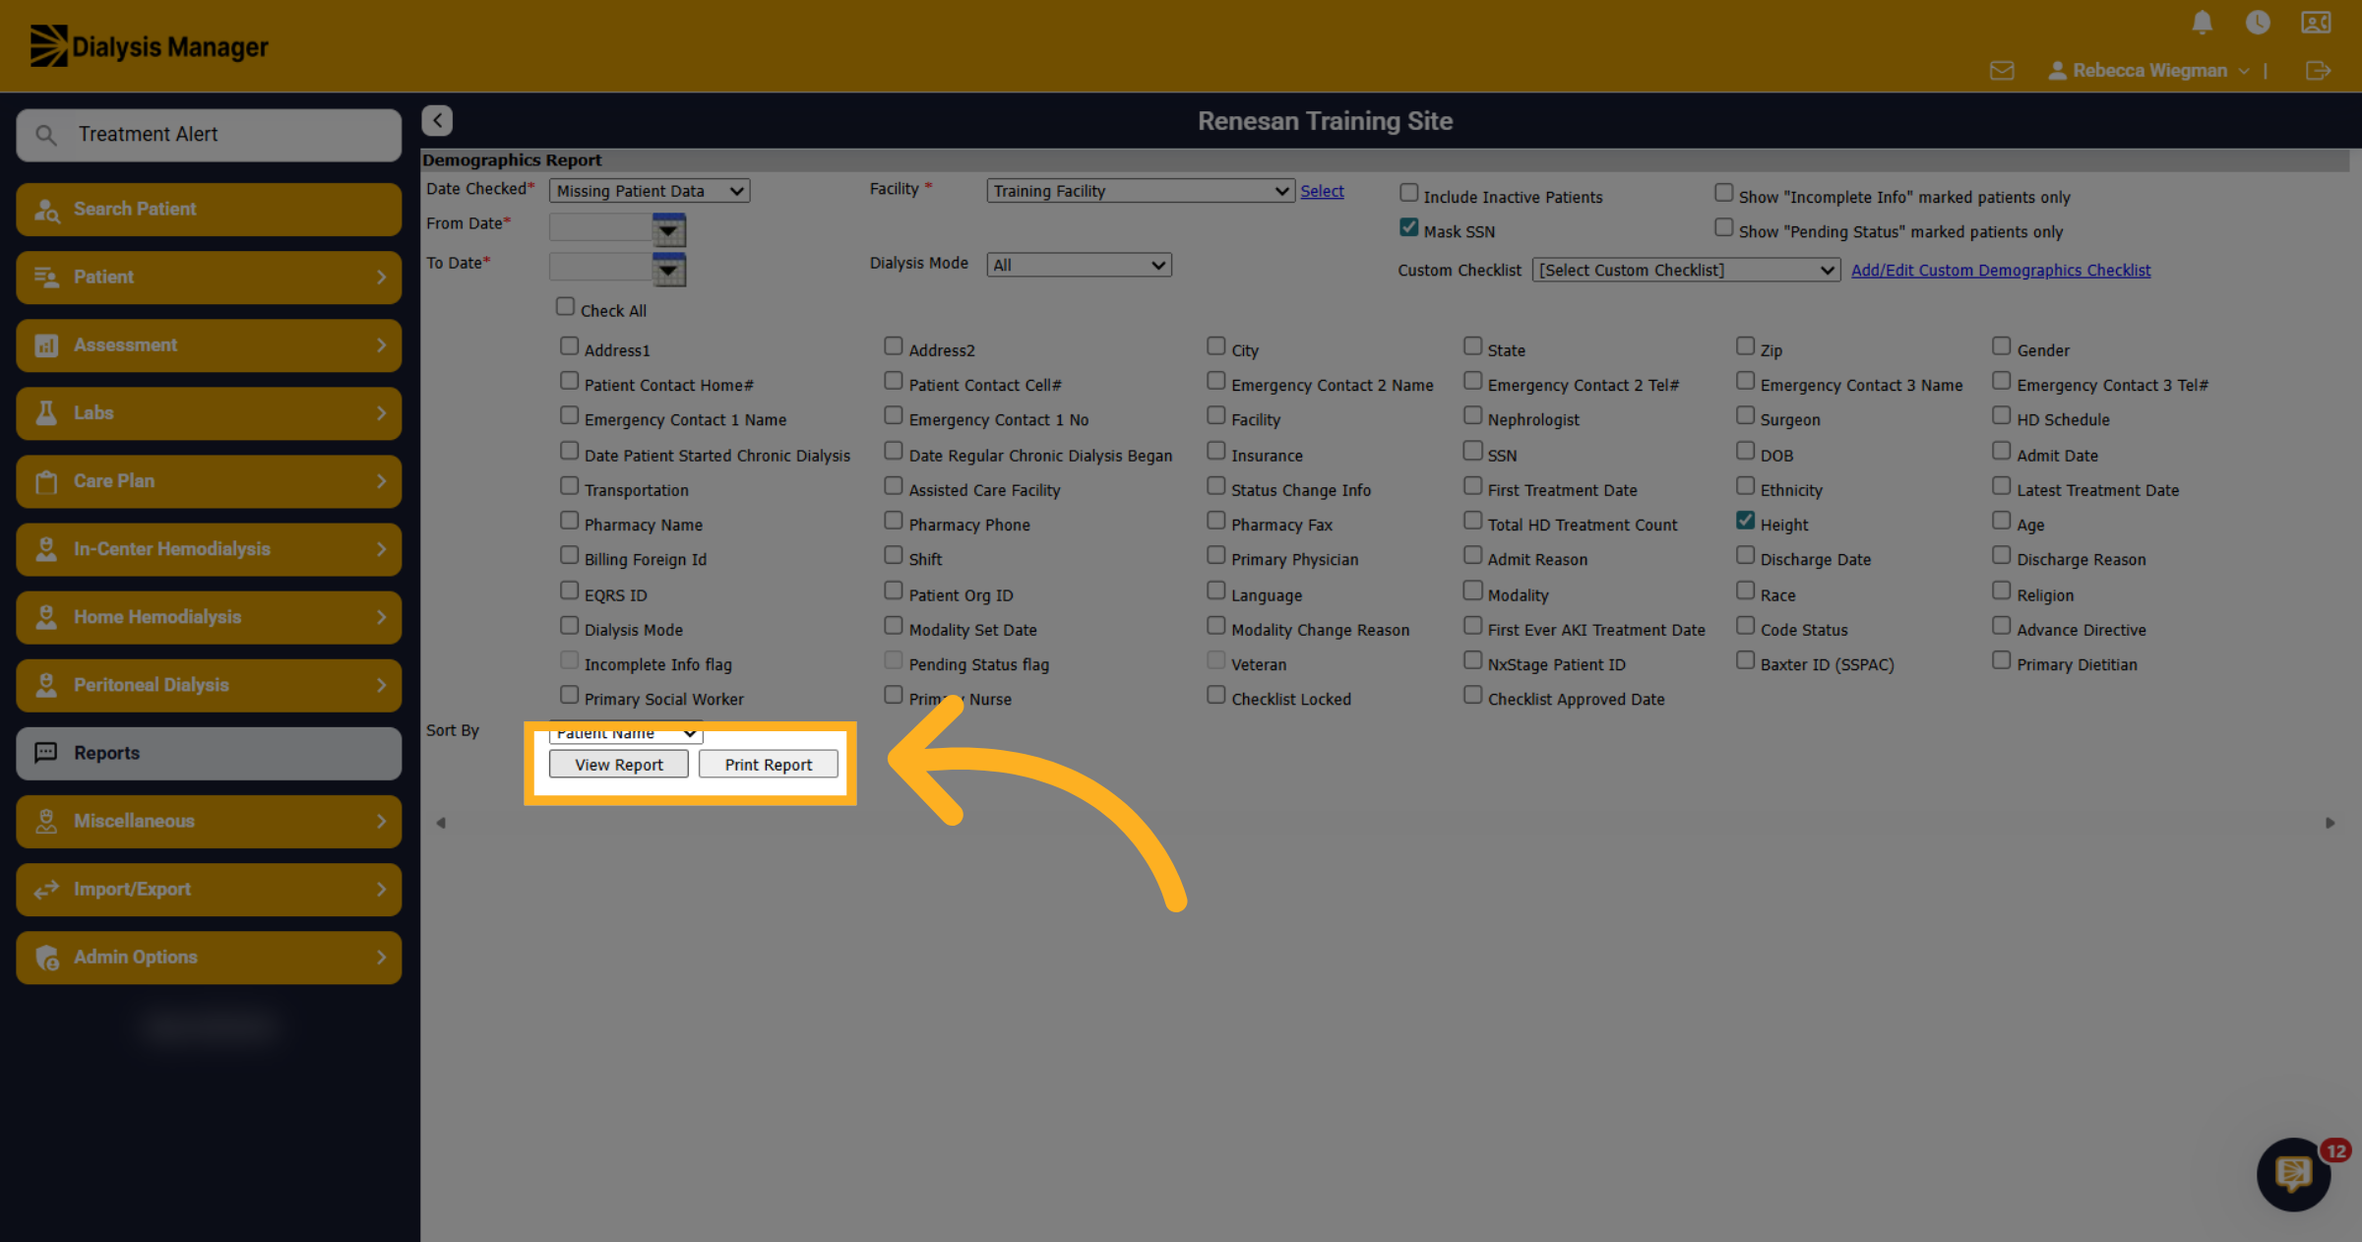
Task: Expand the Peritoneal Dialysis menu
Action: coord(209,686)
